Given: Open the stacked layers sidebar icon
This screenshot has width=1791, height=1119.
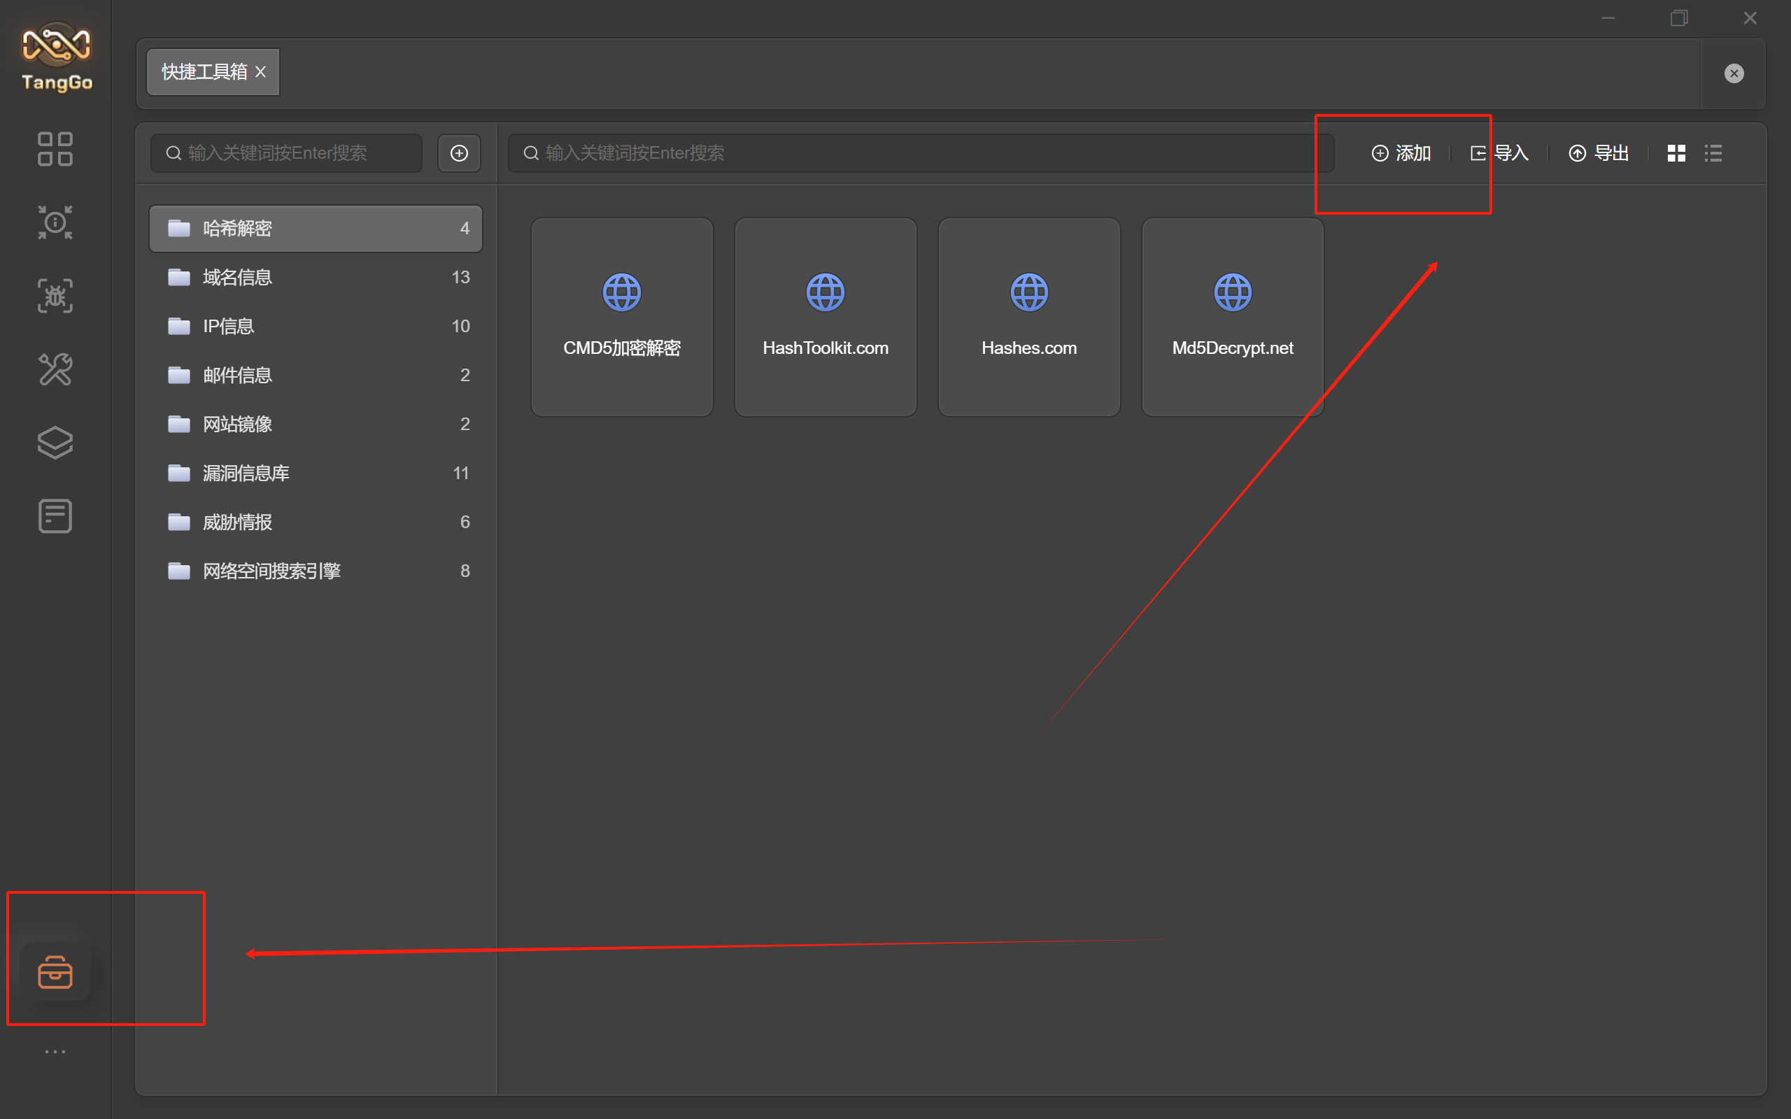Looking at the screenshot, I should point(55,443).
